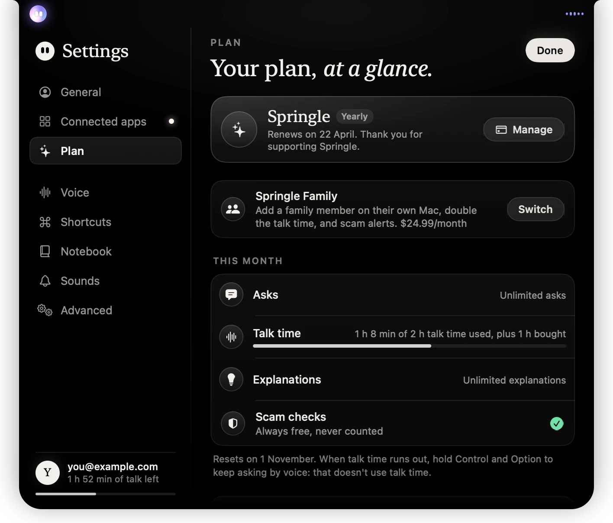
Task: Click the Asks chat bubble icon
Action: click(231, 295)
